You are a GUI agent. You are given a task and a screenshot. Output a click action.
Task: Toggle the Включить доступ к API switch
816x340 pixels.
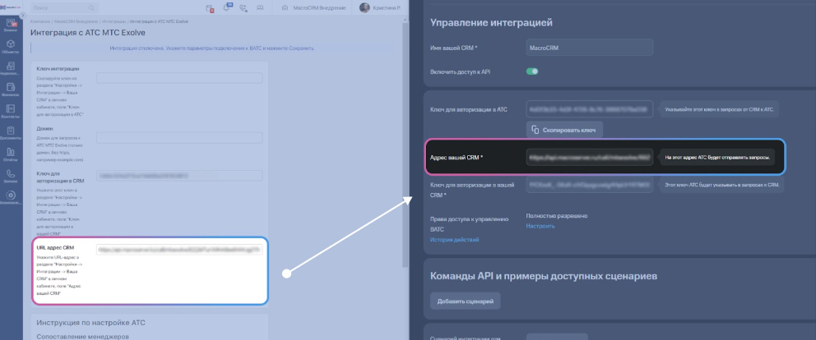[x=532, y=71]
